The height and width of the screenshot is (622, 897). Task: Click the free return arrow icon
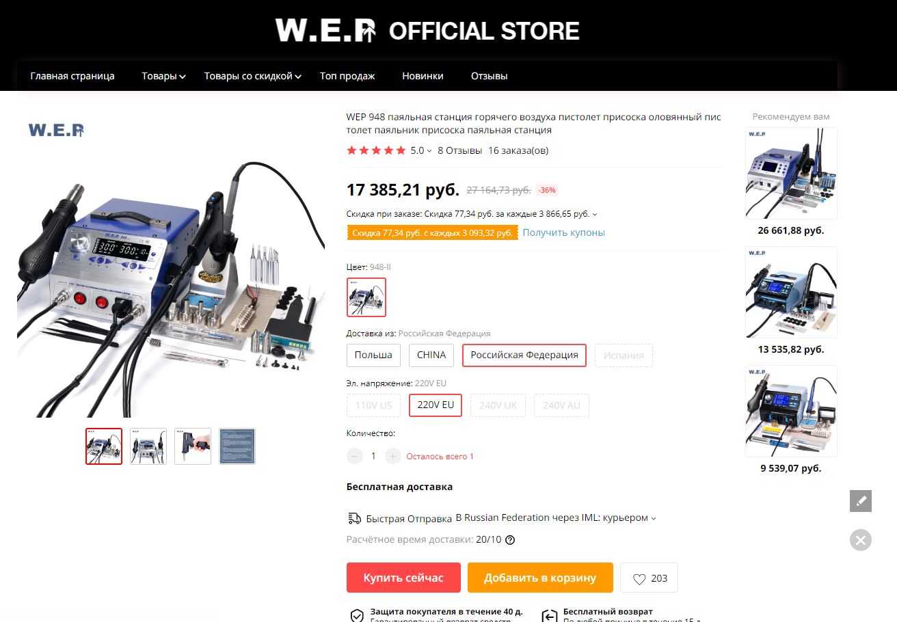pyautogui.click(x=549, y=615)
